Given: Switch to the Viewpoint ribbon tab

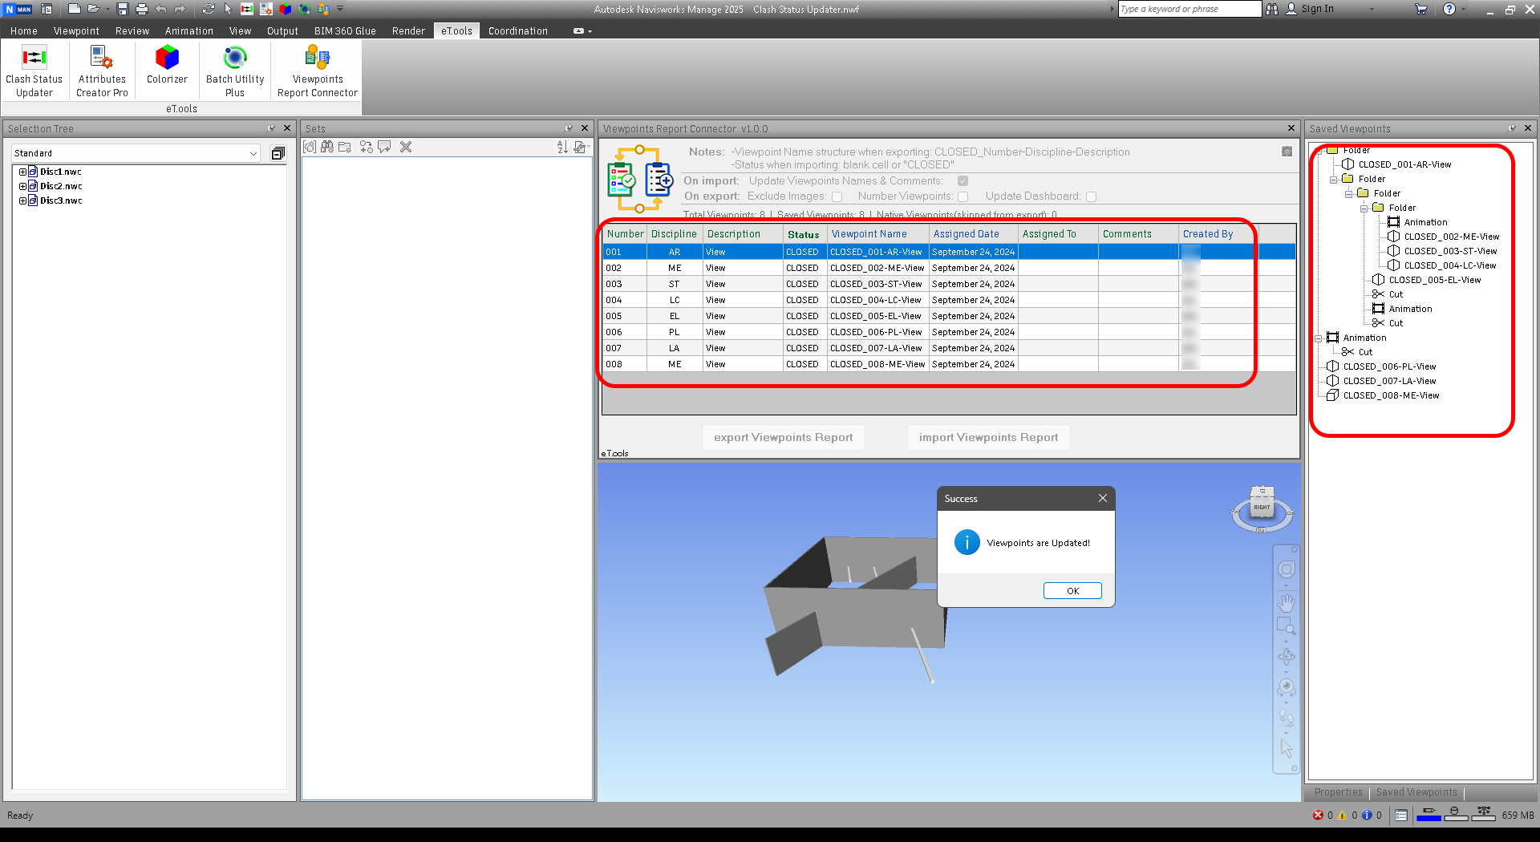Looking at the screenshot, I should pyautogui.click(x=76, y=31).
